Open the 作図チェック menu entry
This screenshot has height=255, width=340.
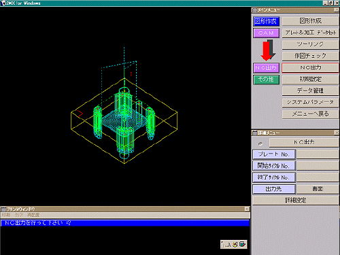(x=310, y=56)
